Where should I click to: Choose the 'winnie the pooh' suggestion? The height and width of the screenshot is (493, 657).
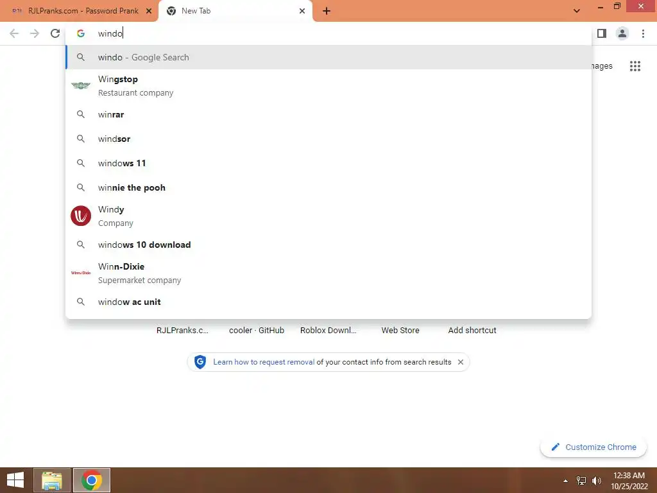pos(328,187)
